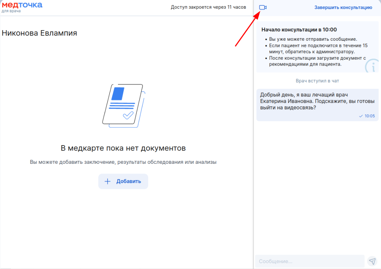
Task: Click bullet about пациент не подключится
Action: [318, 49]
